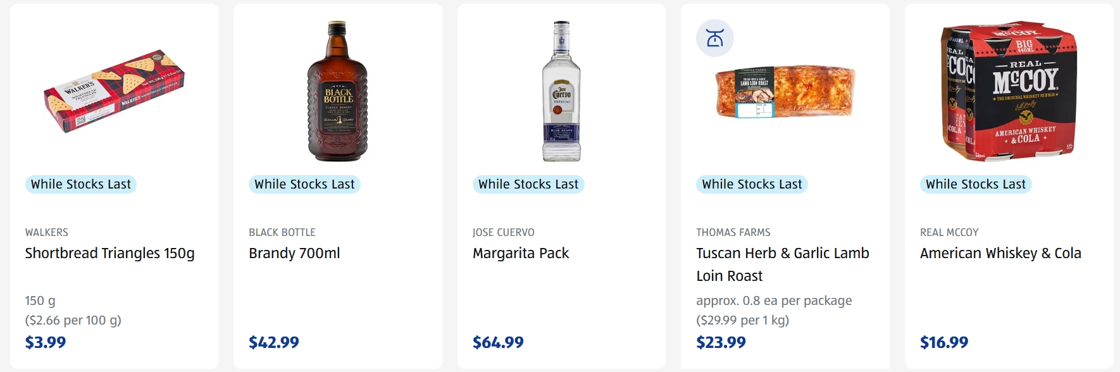Image resolution: width=1120 pixels, height=372 pixels.
Task: Click the $42.99 brandy price
Action: (274, 342)
